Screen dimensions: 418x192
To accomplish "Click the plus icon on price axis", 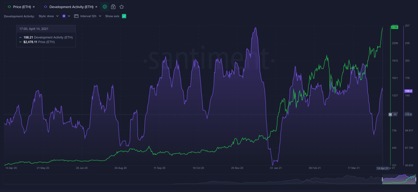I will coord(390,115).
